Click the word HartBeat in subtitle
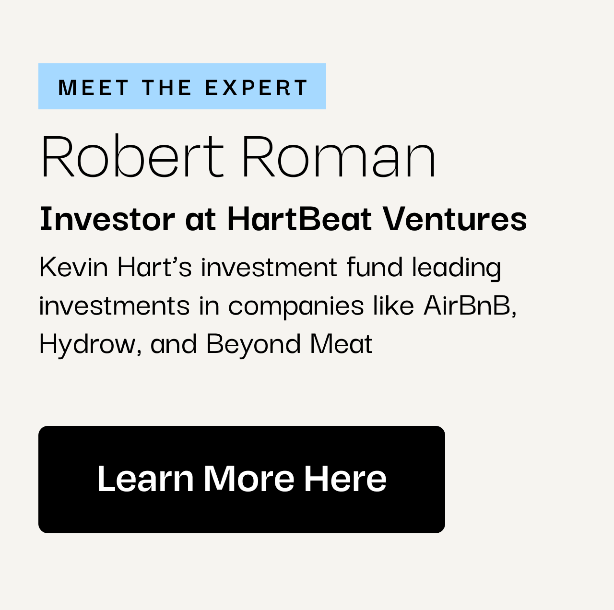The image size is (614, 610). (299, 219)
